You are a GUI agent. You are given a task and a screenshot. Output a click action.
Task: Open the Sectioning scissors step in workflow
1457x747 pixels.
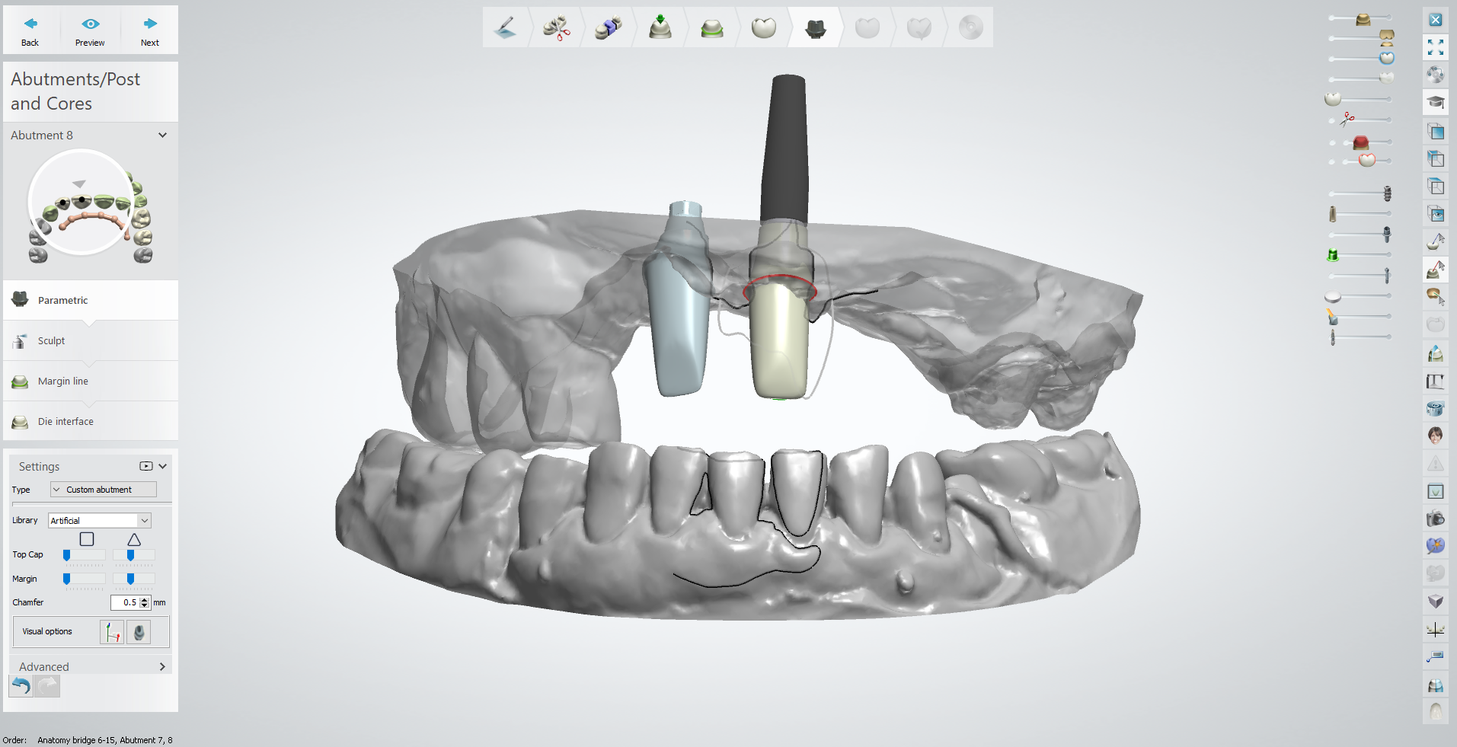click(556, 27)
